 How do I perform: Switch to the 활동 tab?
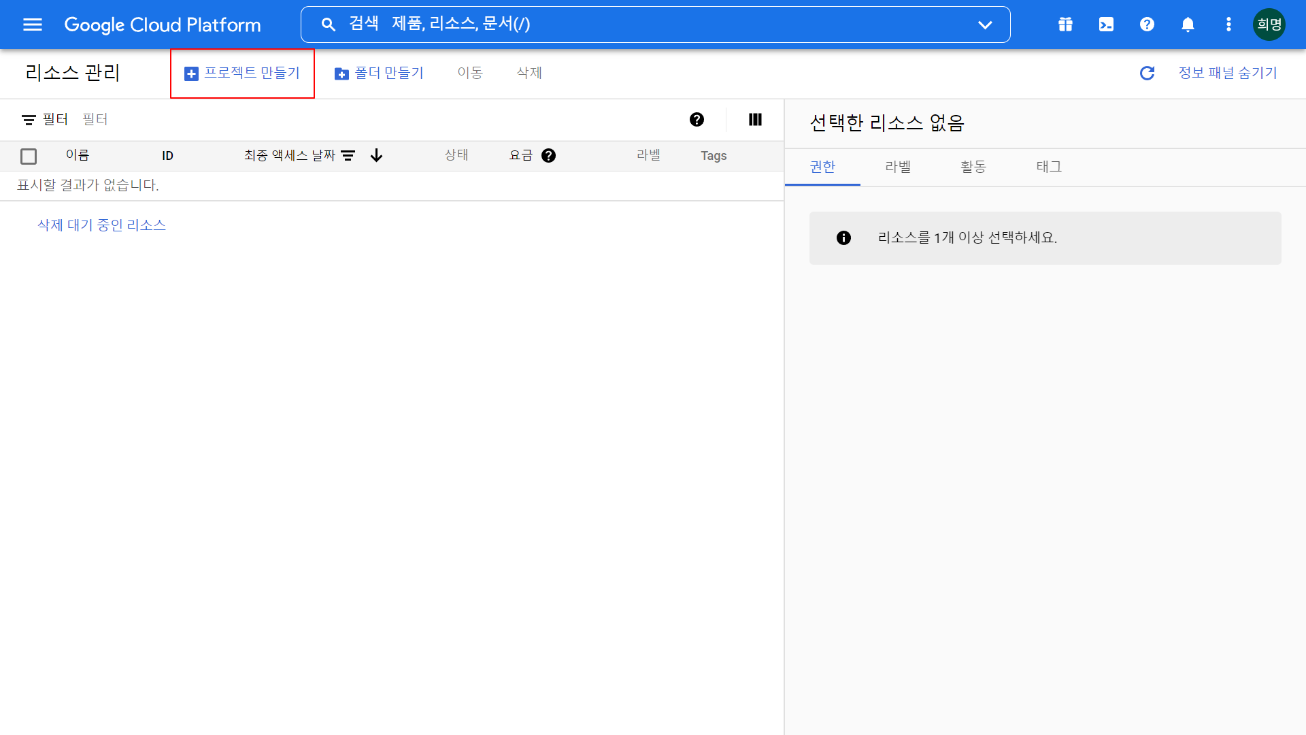(x=973, y=167)
